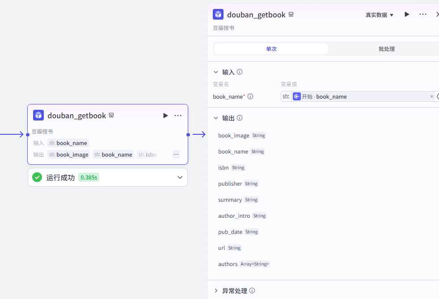439x299 pixels.
Task: Open the panel's more options menu
Action: point(423,14)
